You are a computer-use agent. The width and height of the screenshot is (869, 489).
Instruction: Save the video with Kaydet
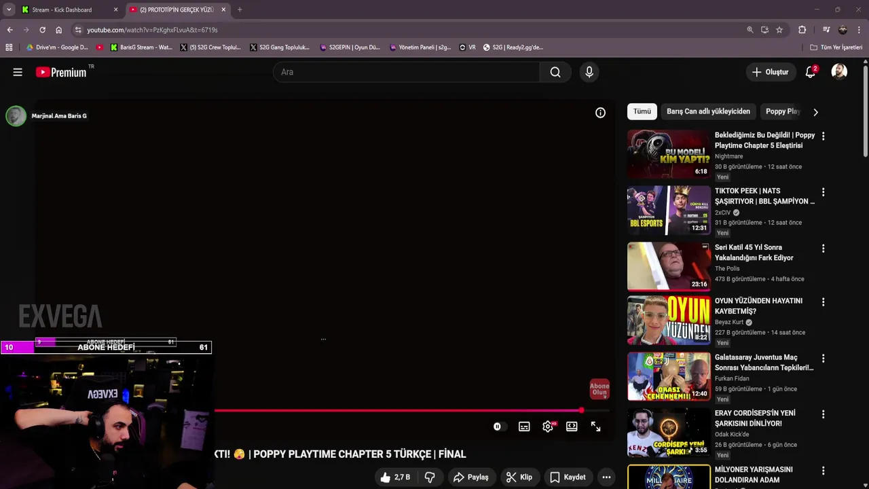pyautogui.click(x=568, y=477)
